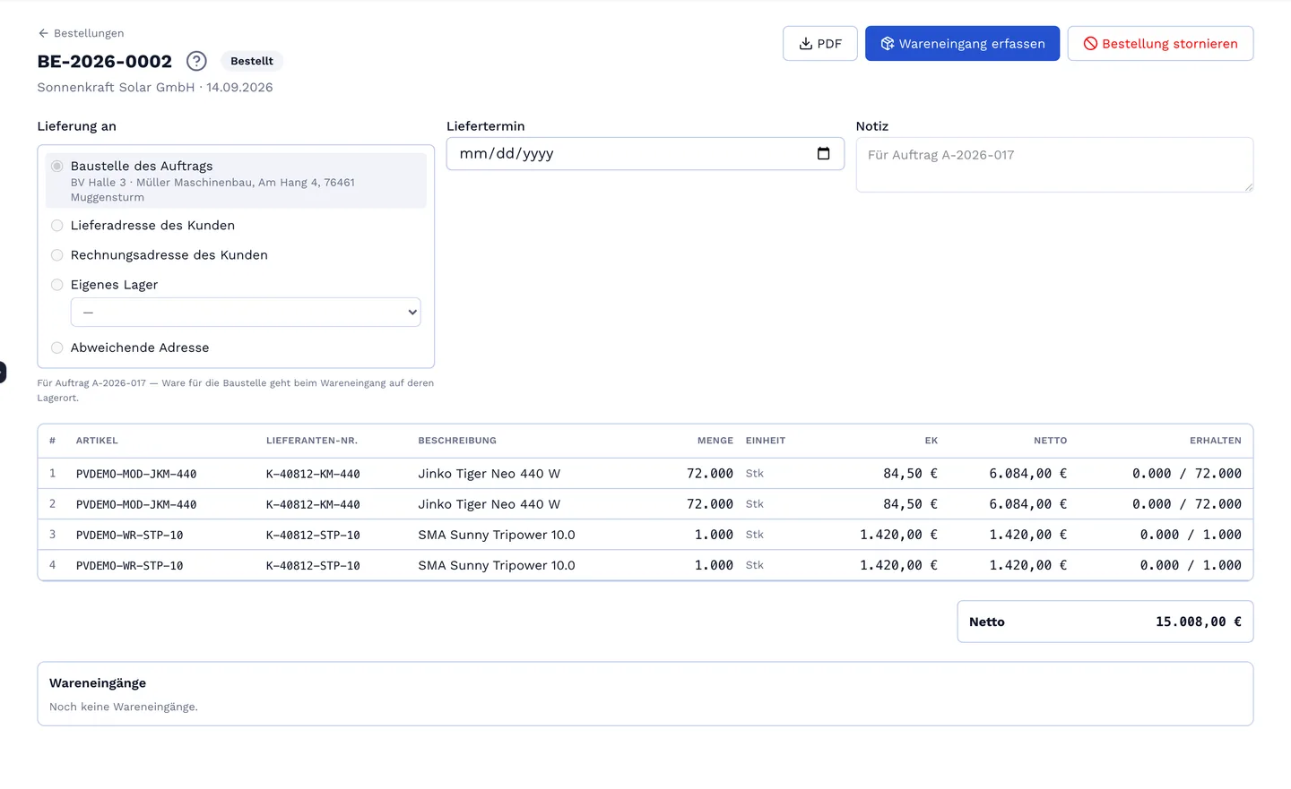Click the Menge column header

715,441
